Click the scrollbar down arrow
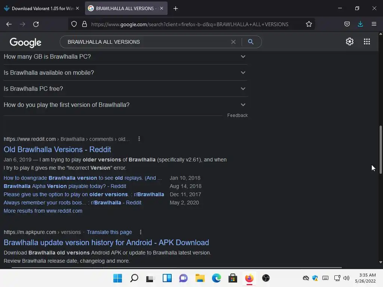 [x=380, y=263]
